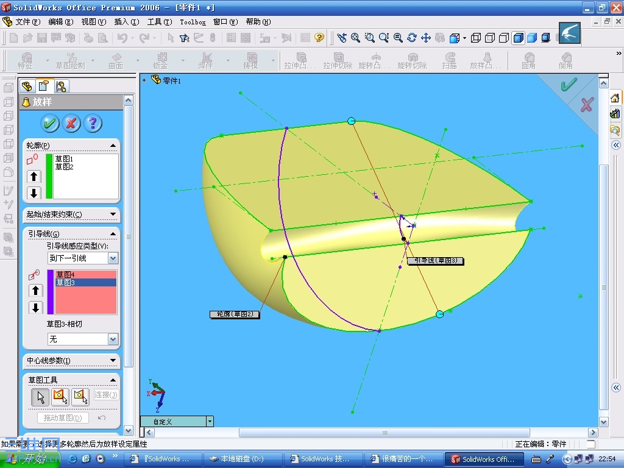This screenshot has width=624, height=468.
Task: Move the selected profile up in the list
Action: coord(34,177)
